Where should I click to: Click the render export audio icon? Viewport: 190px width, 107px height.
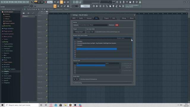133,2
